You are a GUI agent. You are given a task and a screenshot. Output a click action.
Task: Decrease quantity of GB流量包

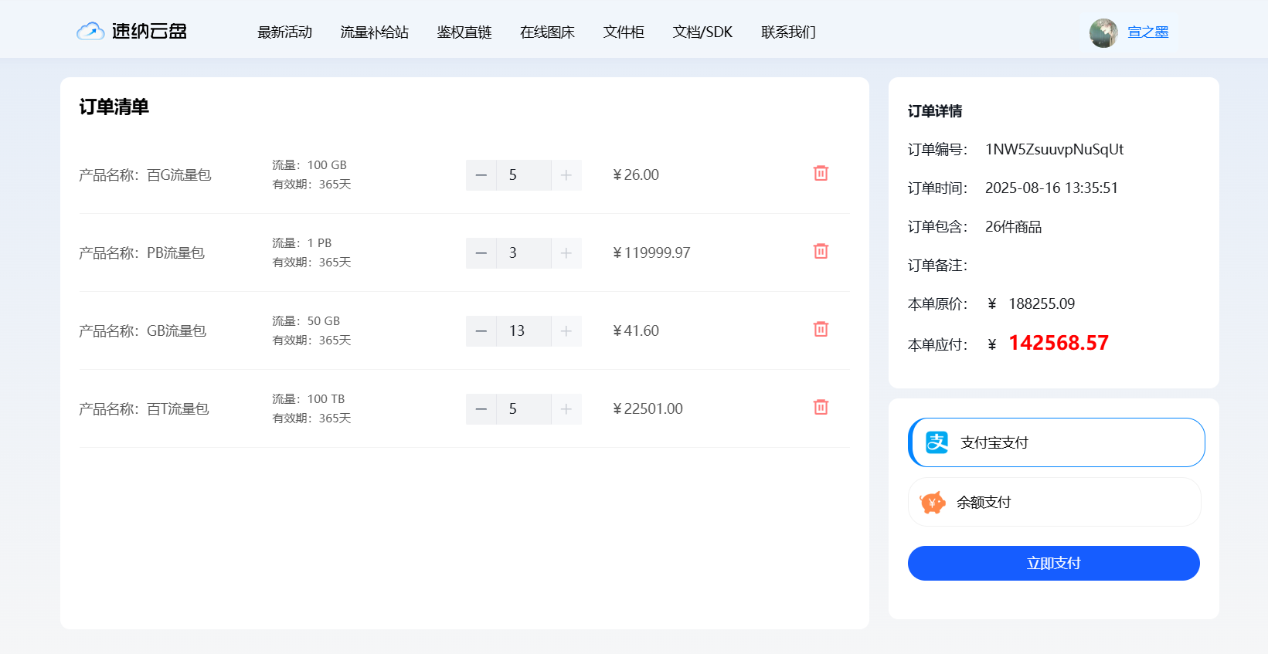(481, 331)
